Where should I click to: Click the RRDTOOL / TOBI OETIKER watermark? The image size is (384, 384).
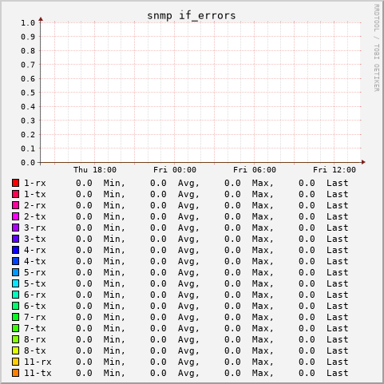(x=377, y=48)
